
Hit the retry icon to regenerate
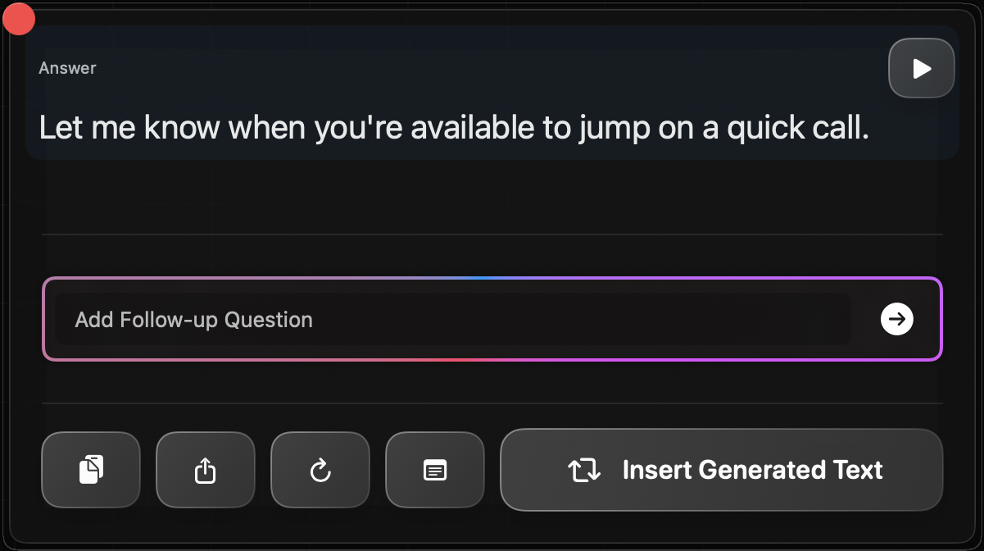(x=320, y=470)
